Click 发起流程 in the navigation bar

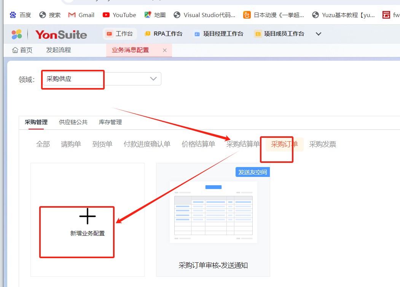[58, 50]
